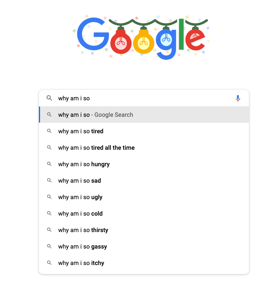Viewport: 262px width, 283px height.
Task: Choose suggestion 'why am i so tired'
Action: (144, 131)
